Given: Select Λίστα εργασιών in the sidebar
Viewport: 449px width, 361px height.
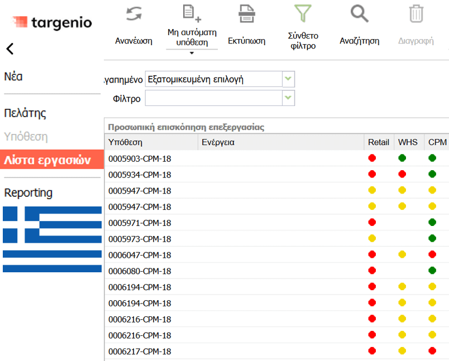Looking at the screenshot, I should coord(47,160).
